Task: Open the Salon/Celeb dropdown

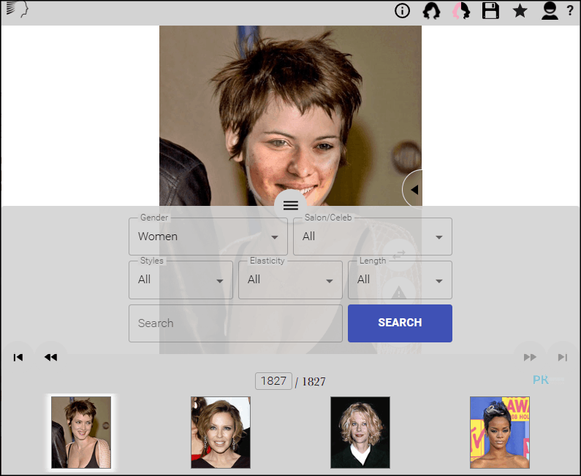Action: [x=373, y=237]
